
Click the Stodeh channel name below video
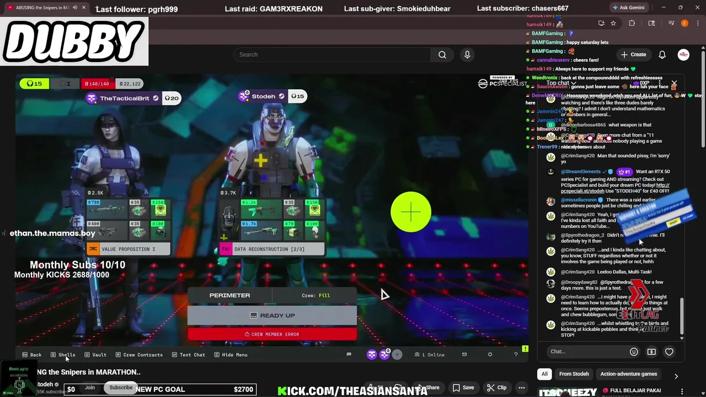45,384
